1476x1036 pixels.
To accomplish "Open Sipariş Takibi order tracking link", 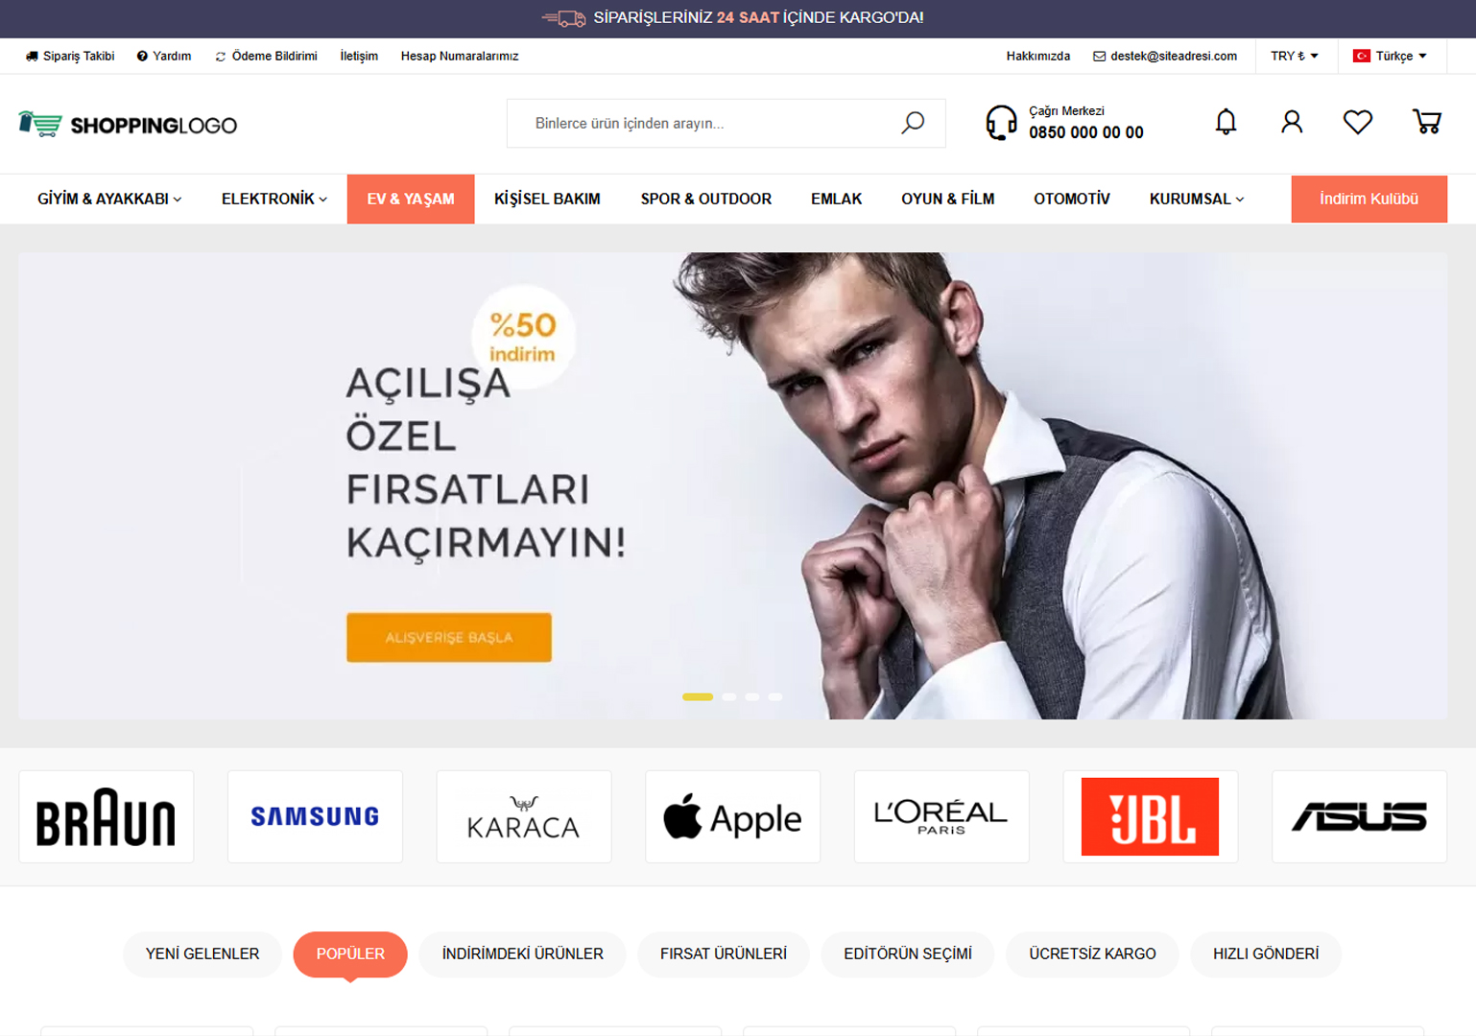I will click(70, 56).
